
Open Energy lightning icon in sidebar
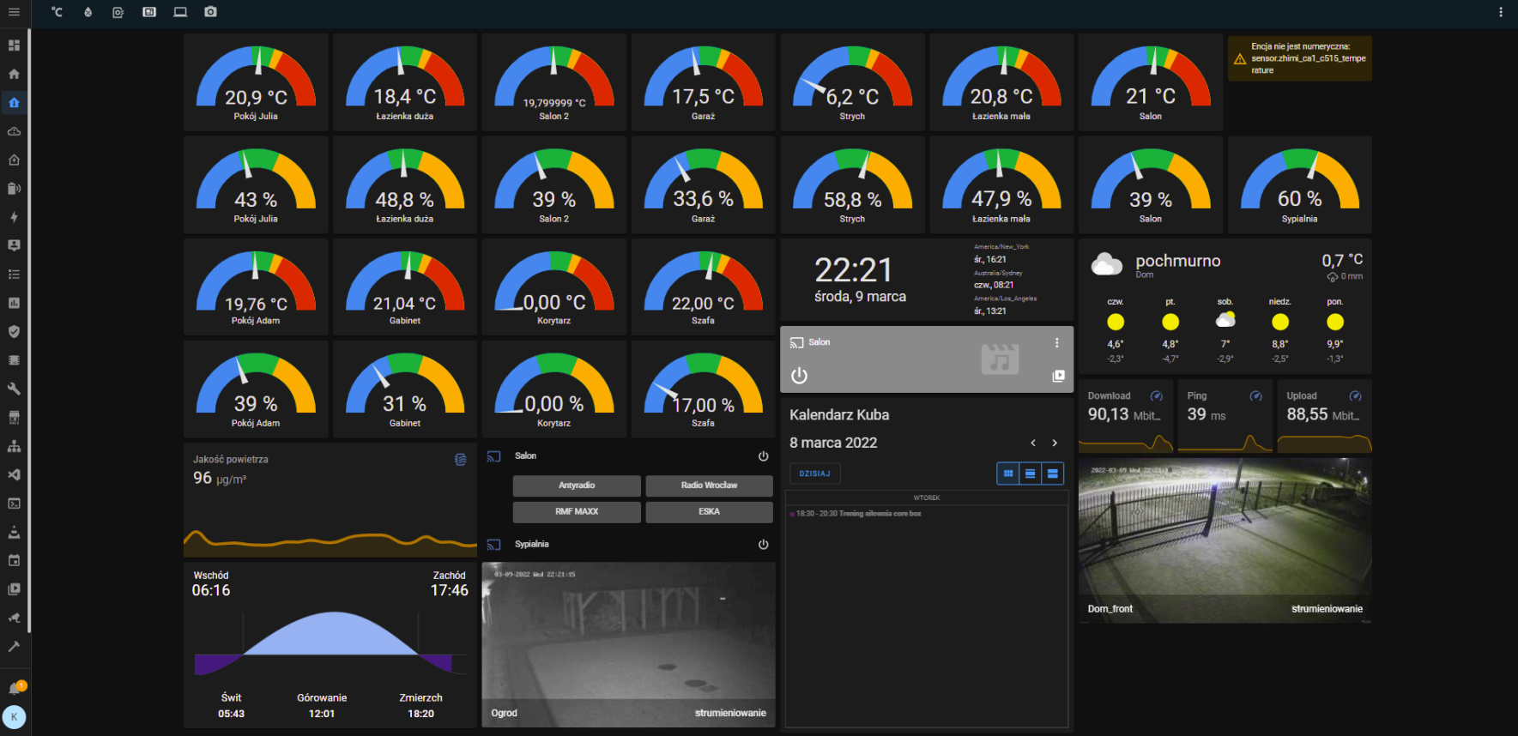[14, 217]
